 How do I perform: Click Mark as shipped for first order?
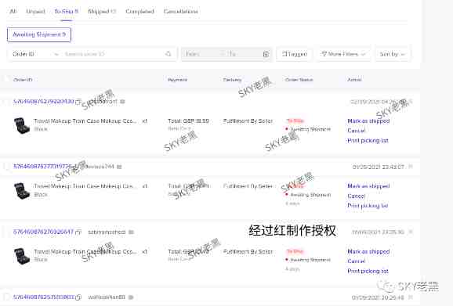click(368, 121)
